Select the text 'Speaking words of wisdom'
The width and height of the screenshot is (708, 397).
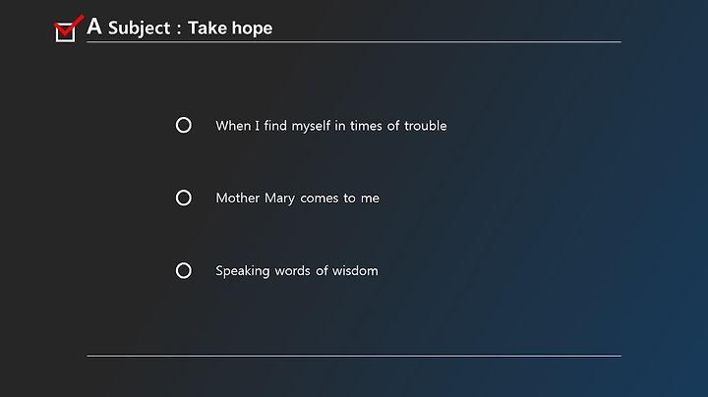tap(297, 270)
